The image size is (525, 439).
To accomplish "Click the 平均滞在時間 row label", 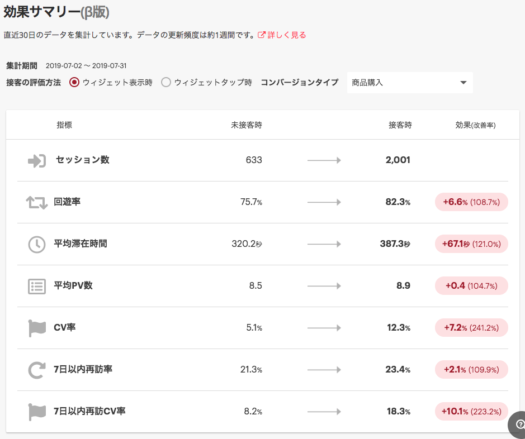I will coord(81,244).
